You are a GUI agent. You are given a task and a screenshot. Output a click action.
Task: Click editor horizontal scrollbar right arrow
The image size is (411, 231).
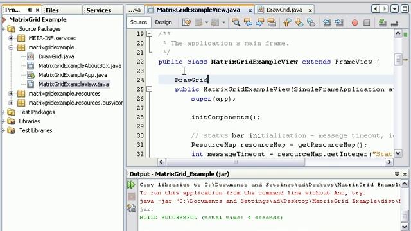(x=389, y=162)
